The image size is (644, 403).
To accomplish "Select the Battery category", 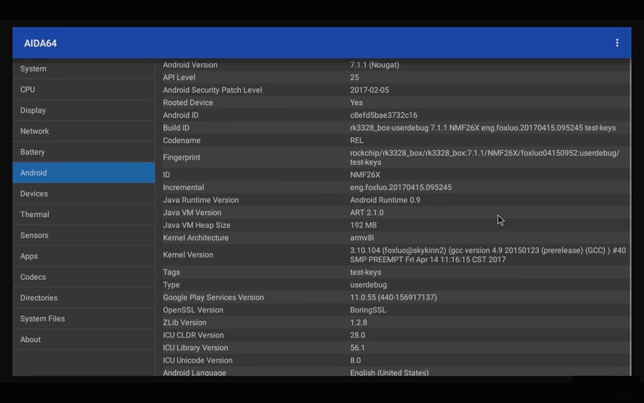I will [84, 152].
